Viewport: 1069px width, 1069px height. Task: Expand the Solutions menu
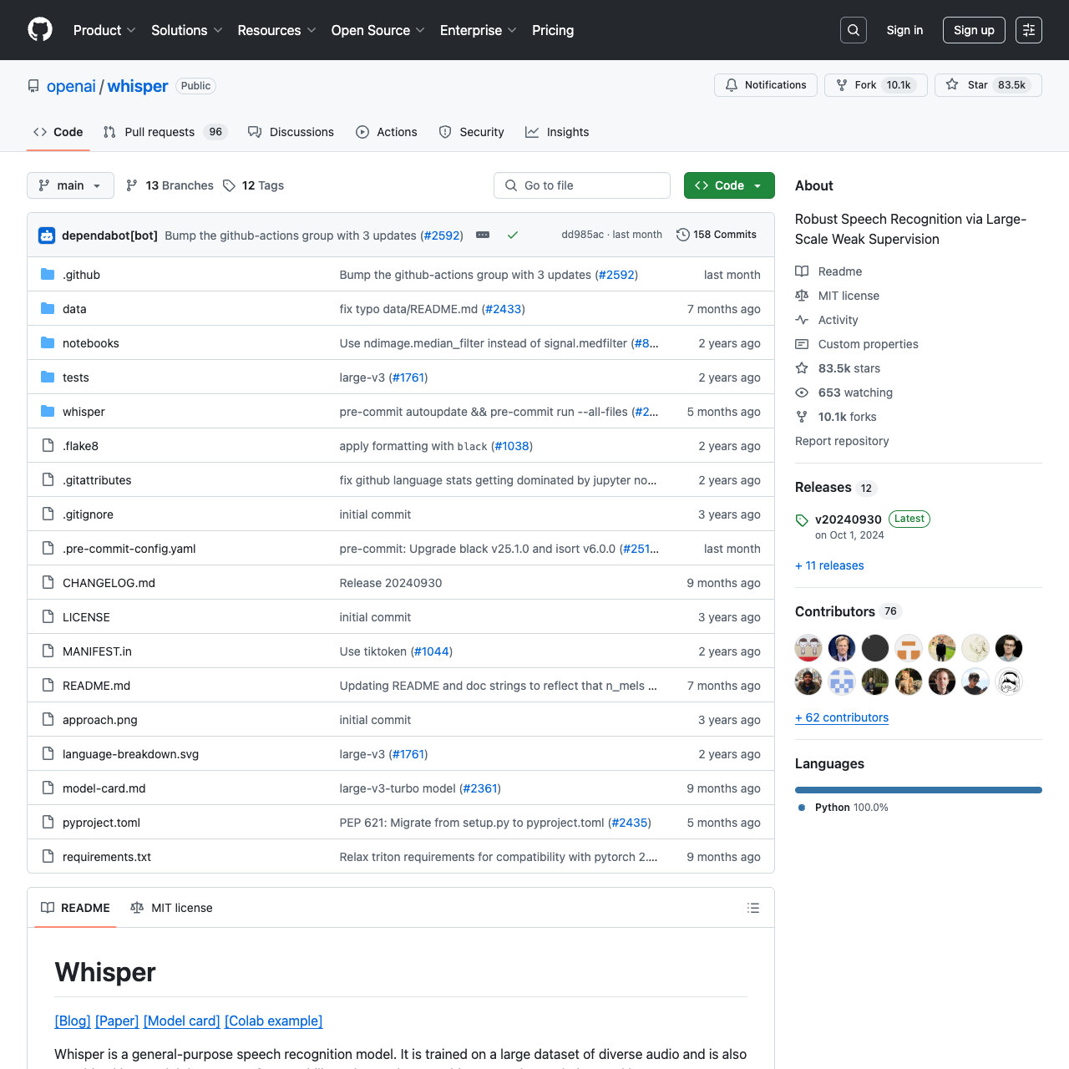coord(187,30)
